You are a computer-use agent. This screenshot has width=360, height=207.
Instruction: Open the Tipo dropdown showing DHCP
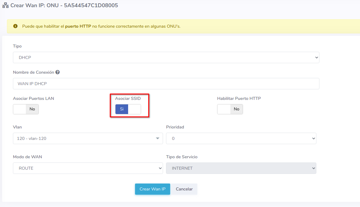pos(166,57)
